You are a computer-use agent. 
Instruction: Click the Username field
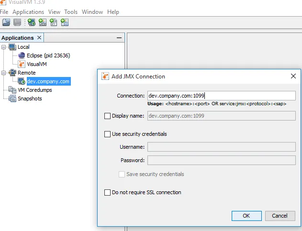(x=222, y=147)
